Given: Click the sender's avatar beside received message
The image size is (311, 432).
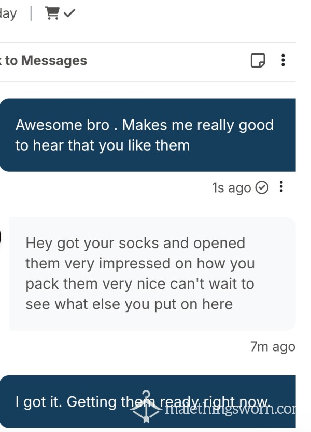Looking at the screenshot, I should [x=1, y=237].
